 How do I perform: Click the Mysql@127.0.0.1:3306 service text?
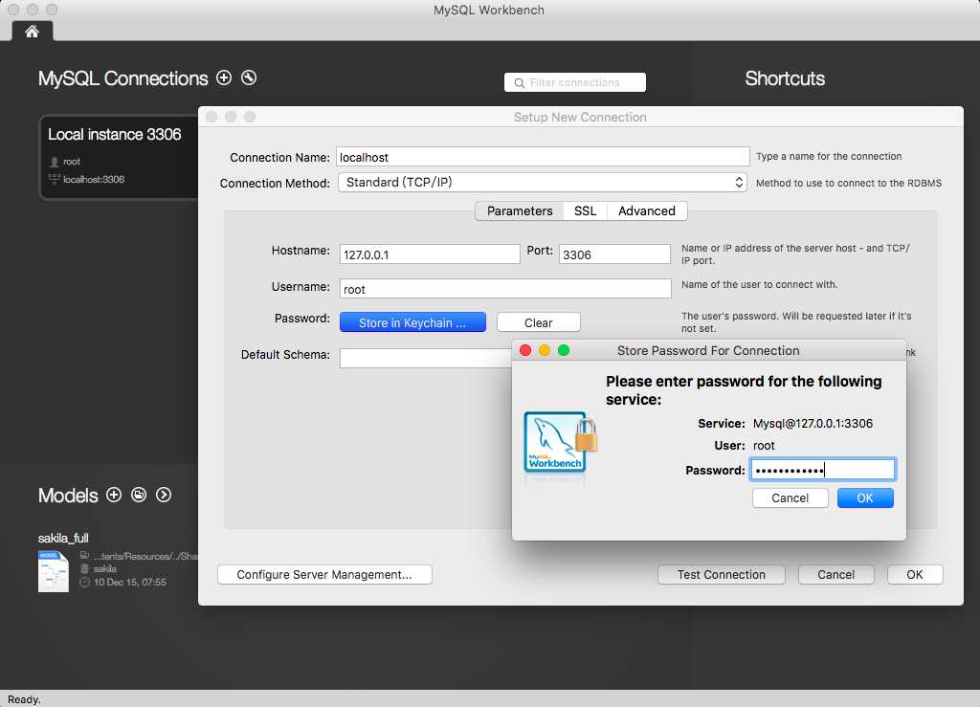pos(813,424)
